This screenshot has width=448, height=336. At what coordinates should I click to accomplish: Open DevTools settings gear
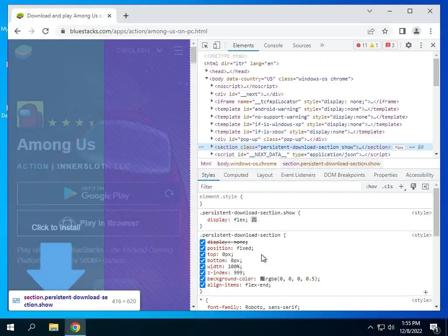[409, 45]
